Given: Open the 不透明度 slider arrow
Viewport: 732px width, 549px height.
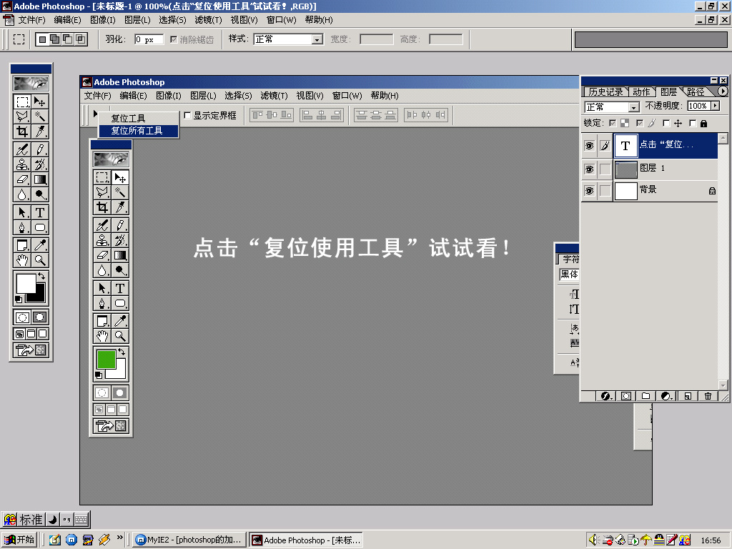Looking at the screenshot, I should tap(715, 106).
